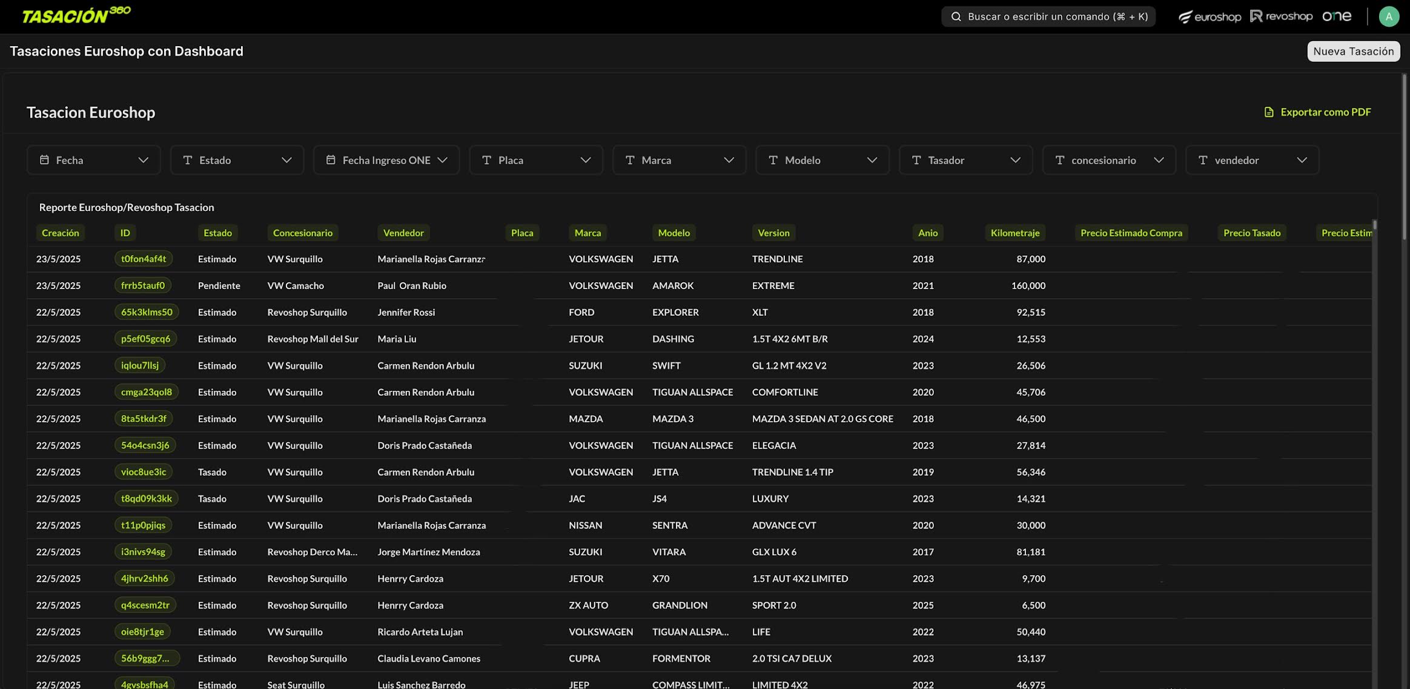The image size is (1410, 689).
Task: Open tasación ID p5ef05gcq6
Action: tap(145, 339)
